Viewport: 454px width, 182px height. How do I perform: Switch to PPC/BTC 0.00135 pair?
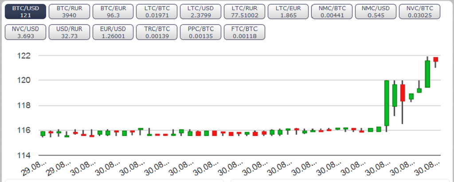pos(201,32)
